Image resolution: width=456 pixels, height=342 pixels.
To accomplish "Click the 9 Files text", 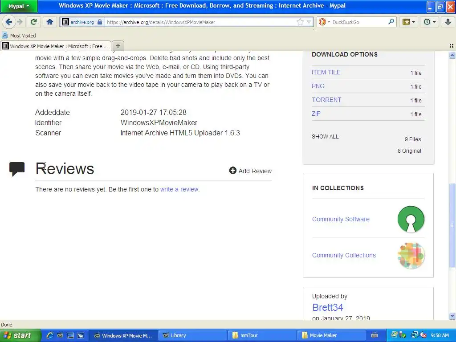I will tap(413, 139).
